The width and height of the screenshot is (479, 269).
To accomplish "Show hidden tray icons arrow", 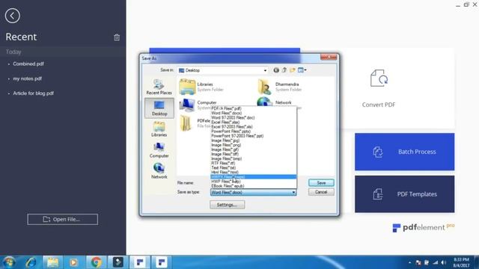I will tap(409, 262).
